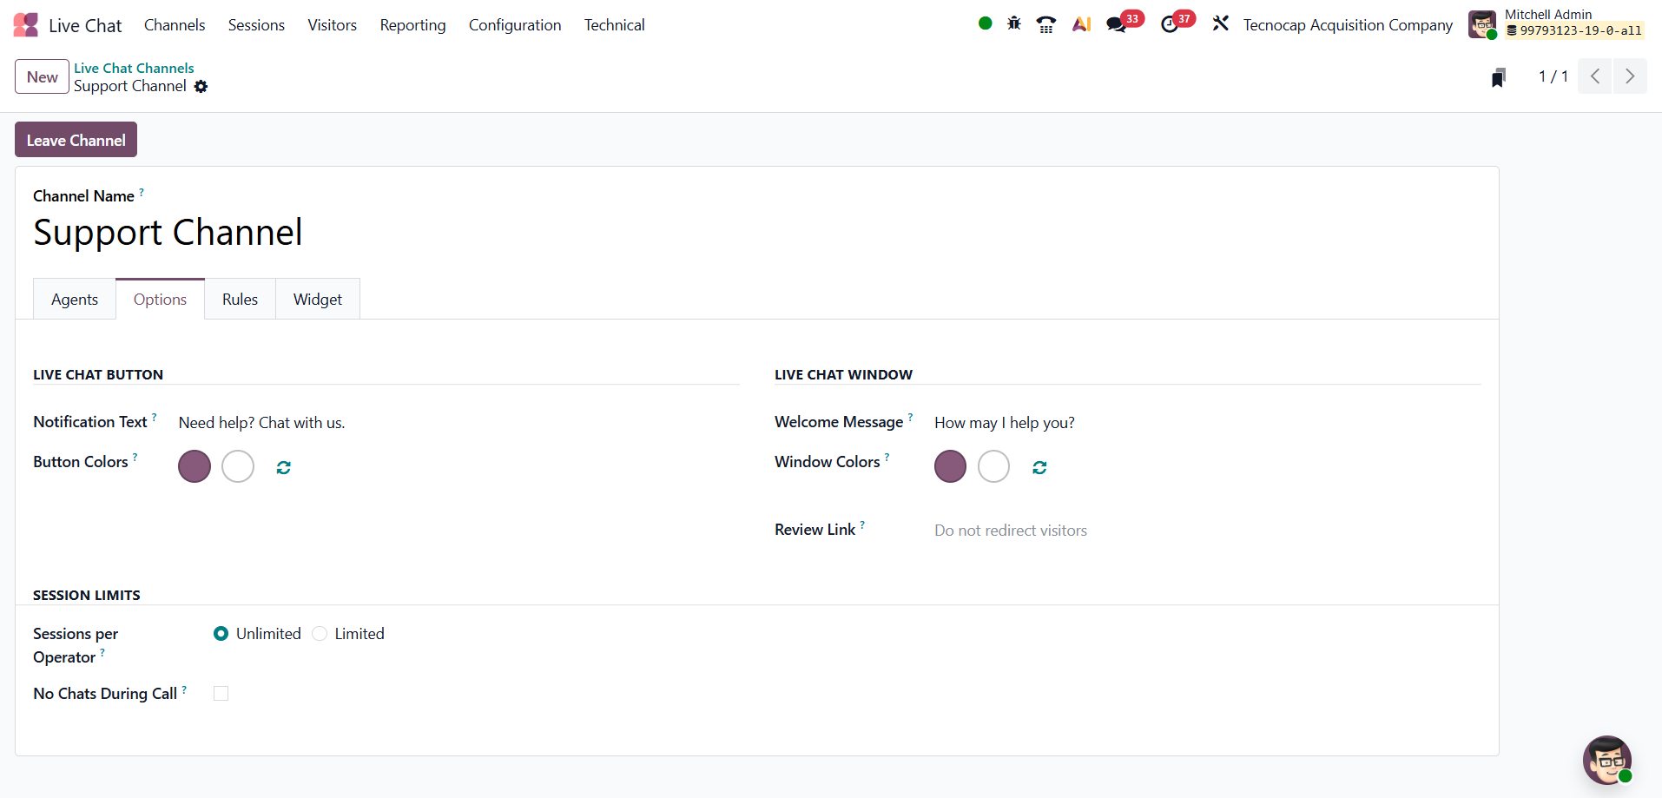Open the Support Channel gear actions menu
Screen dimensions: 1662x798
(x=201, y=87)
